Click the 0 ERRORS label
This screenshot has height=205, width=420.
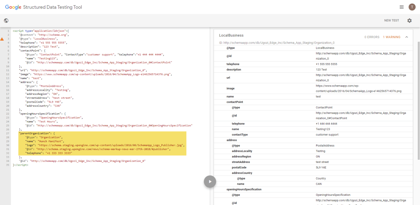click(x=372, y=37)
